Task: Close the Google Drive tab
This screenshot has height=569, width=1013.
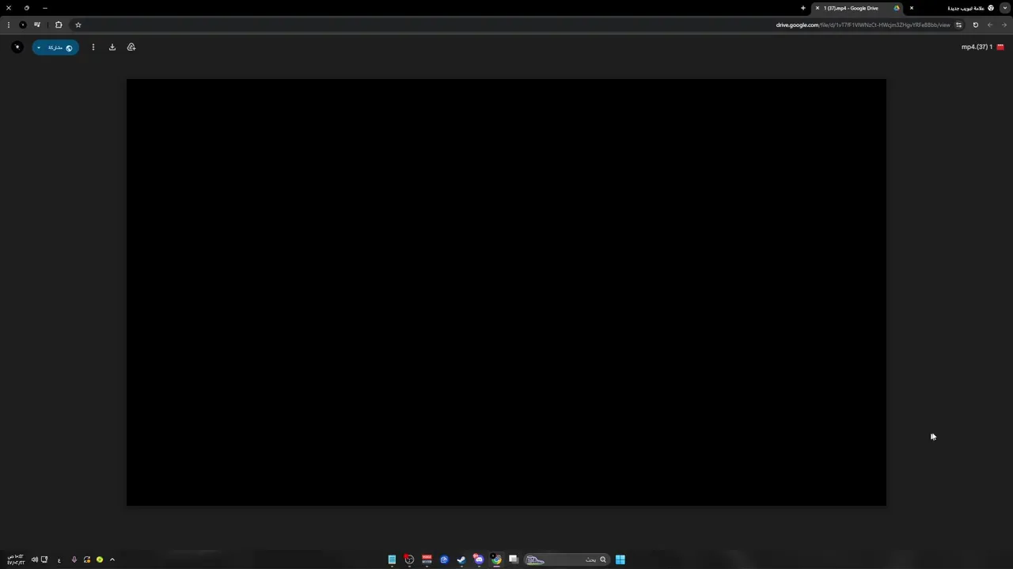Action: coord(818,8)
